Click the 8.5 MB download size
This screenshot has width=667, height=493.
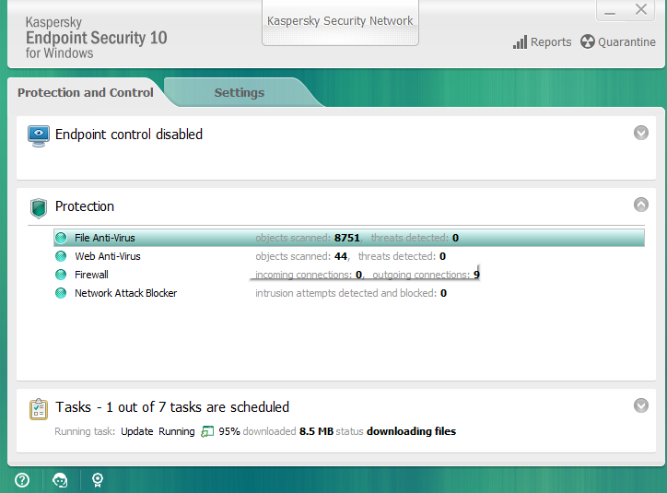[x=316, y=431]
